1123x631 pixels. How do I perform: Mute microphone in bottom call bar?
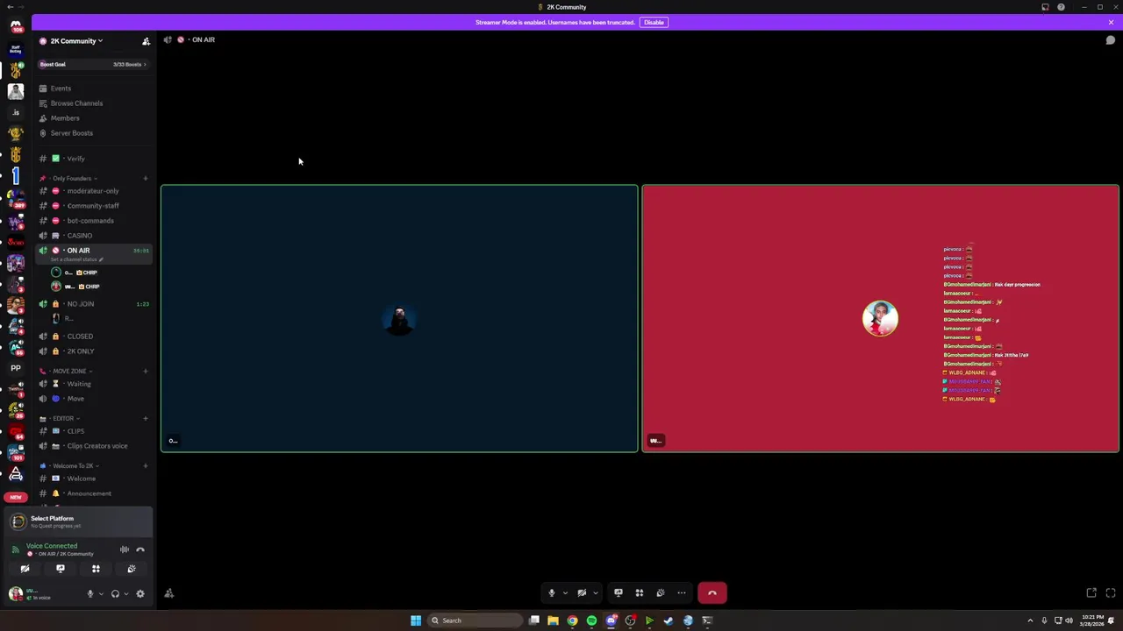coord(552,593)
